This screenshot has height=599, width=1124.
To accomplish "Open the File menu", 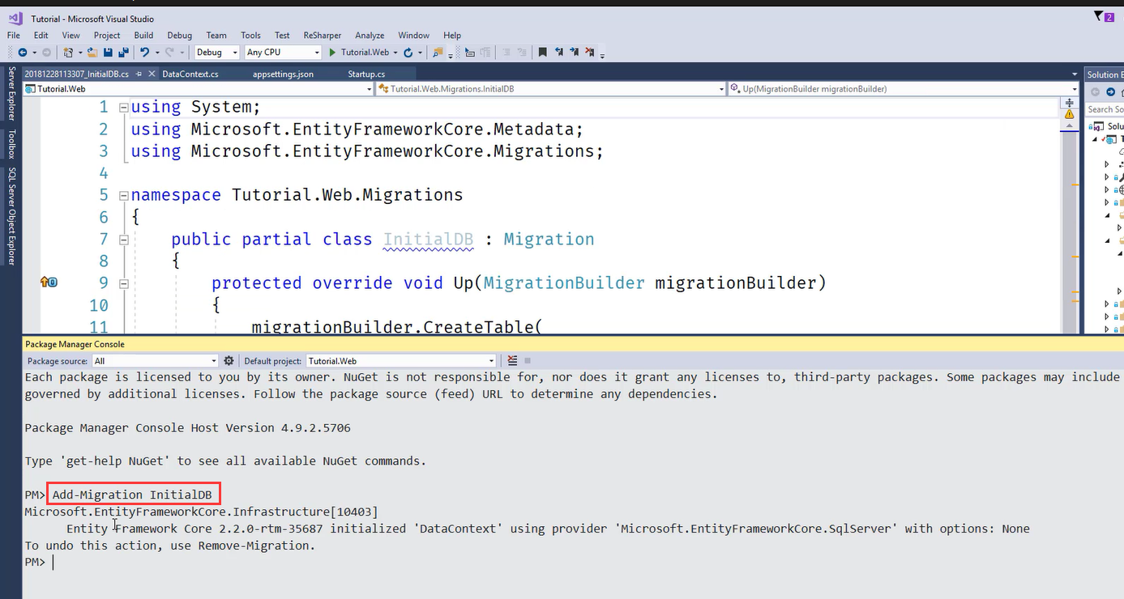I will point(14,35).
